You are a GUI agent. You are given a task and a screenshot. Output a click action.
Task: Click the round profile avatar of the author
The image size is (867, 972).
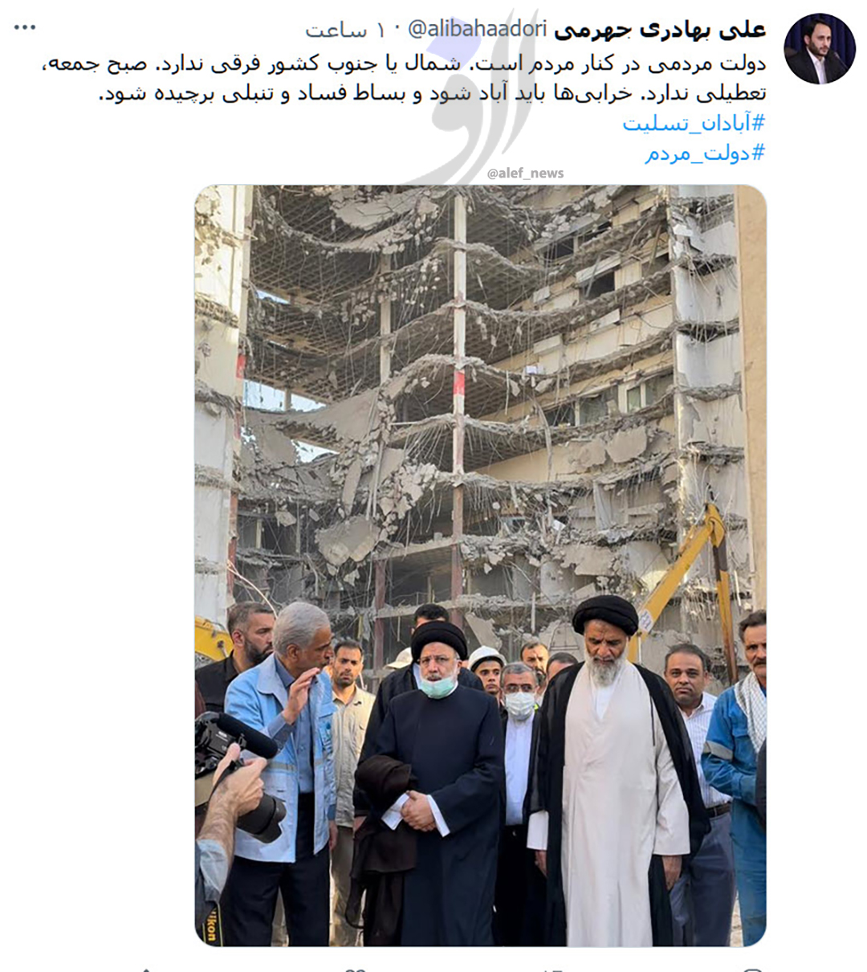coord(820,49)
